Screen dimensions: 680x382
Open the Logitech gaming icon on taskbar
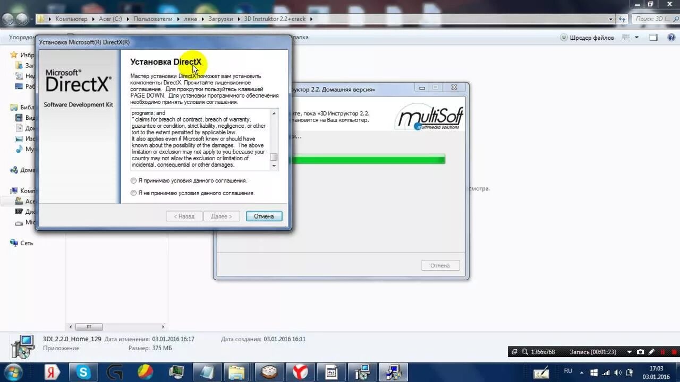coord(115,372)
